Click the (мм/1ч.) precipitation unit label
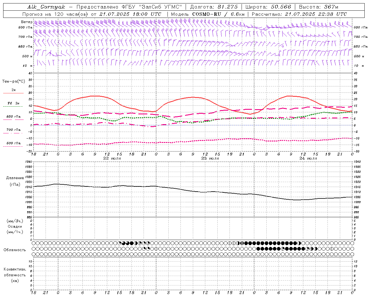Image resolution: width=369 pixels, height=295 pixels. [15, 232]
